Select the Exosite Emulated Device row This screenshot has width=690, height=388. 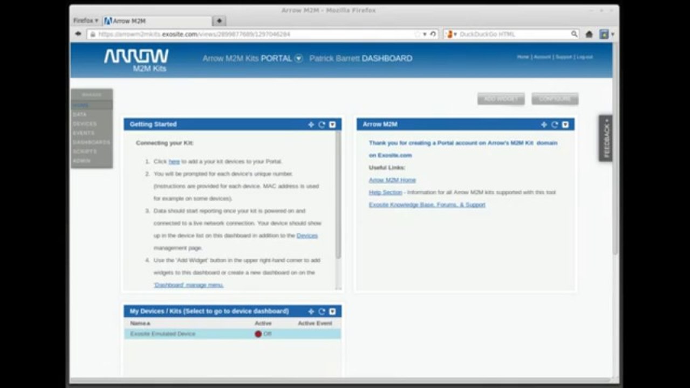[x=233, y=334]
